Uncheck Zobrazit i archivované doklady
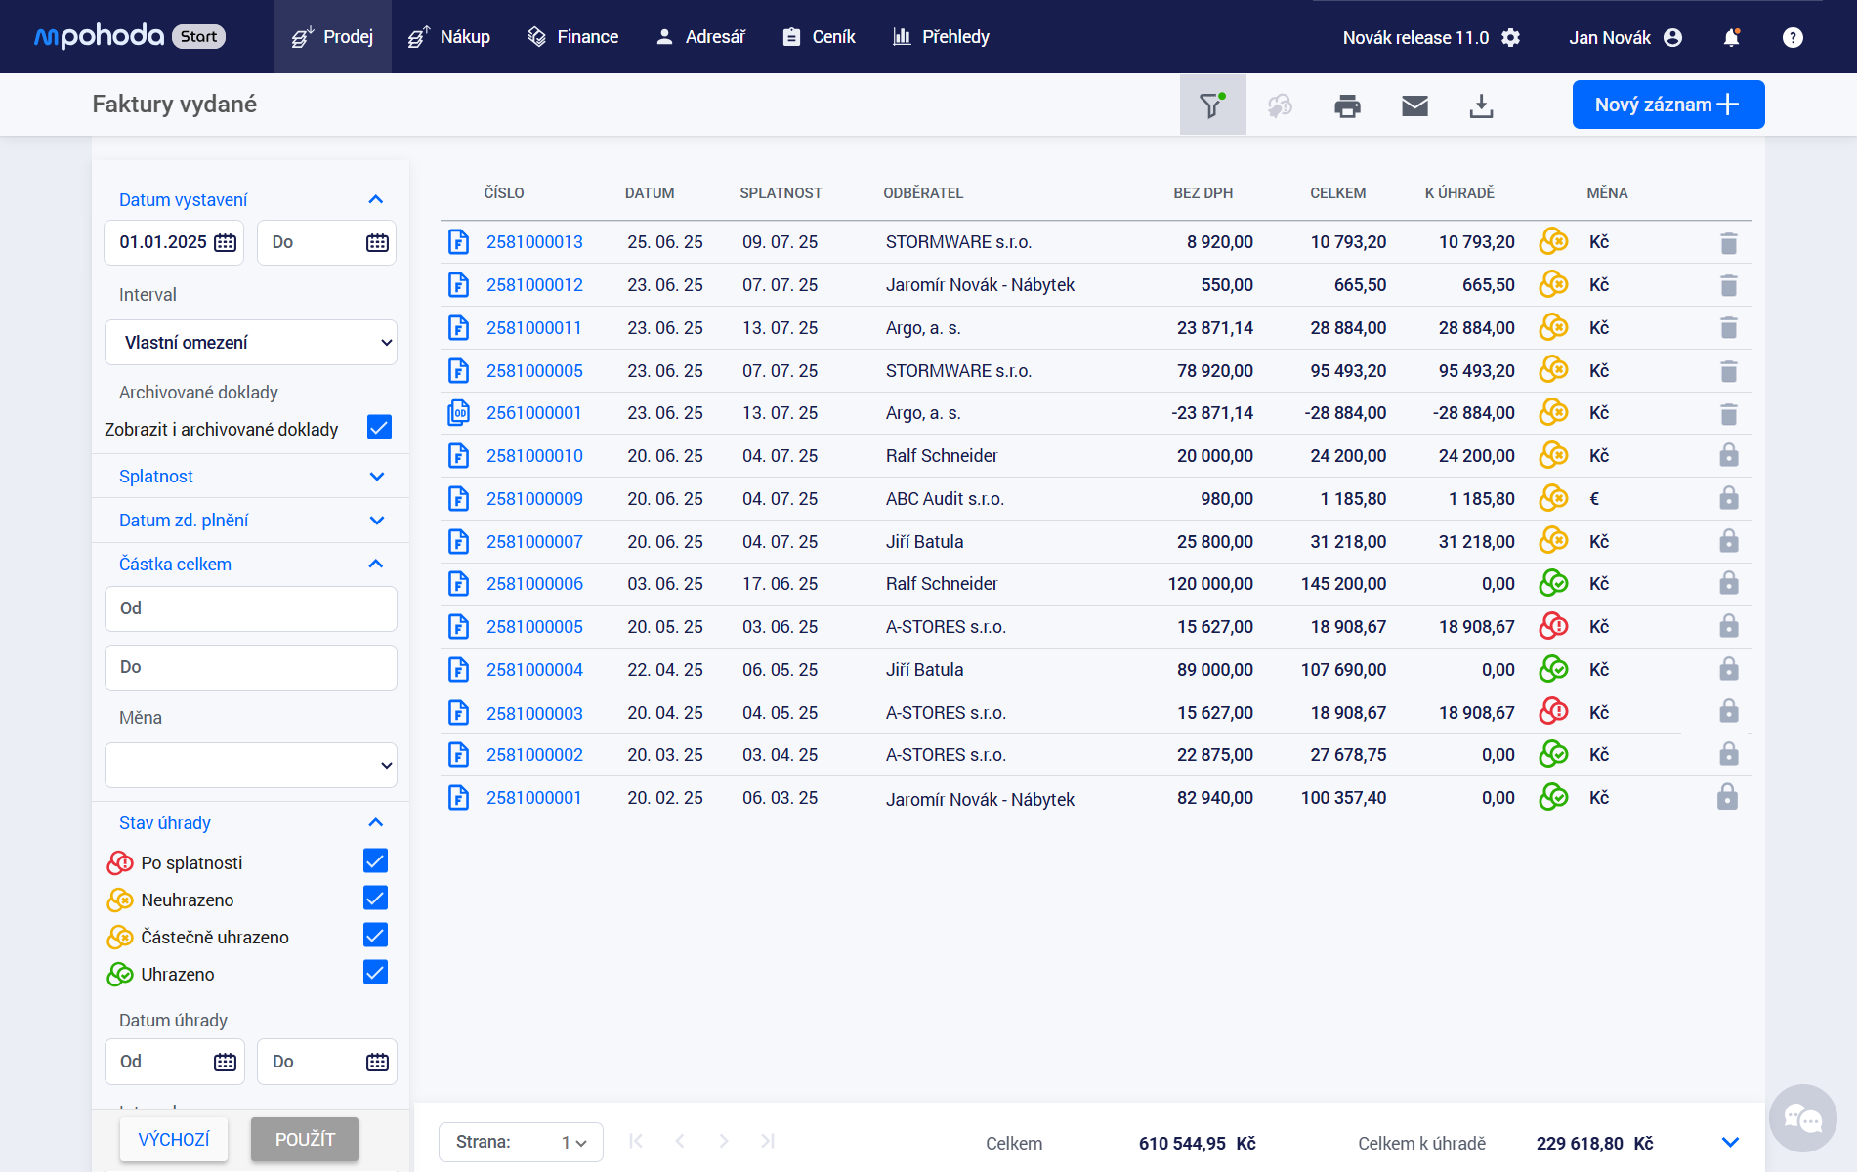 pos(379,428)
